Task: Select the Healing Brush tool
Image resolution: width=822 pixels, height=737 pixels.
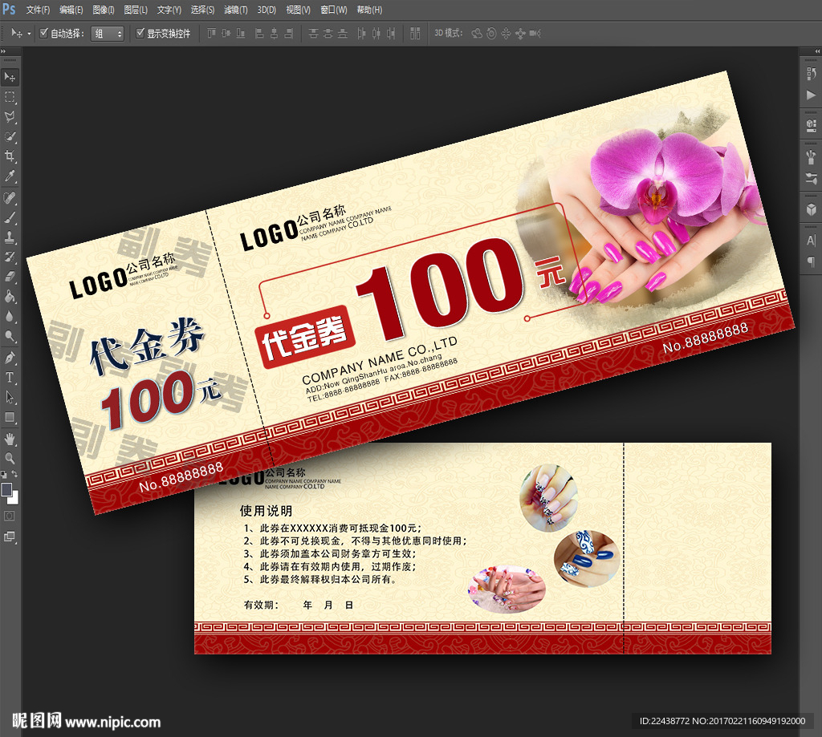Action: 10,198
